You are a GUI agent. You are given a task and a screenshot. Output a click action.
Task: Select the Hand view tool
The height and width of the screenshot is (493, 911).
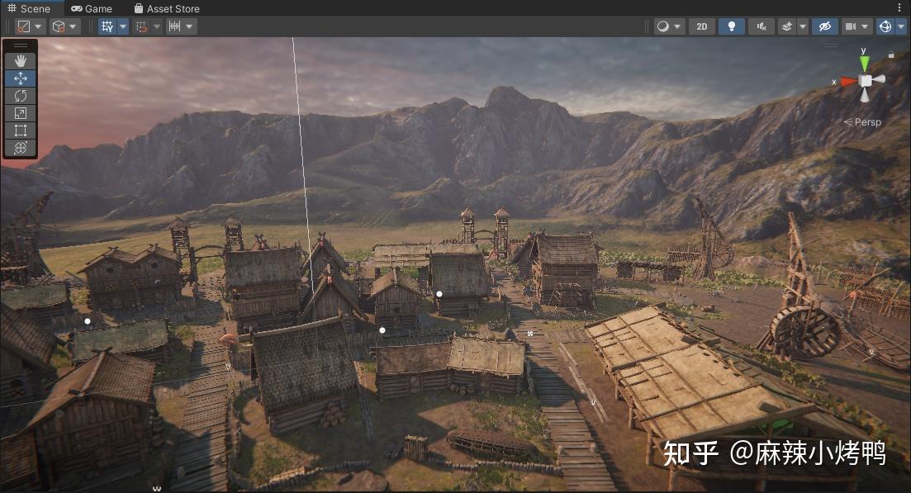click(19, 59)
